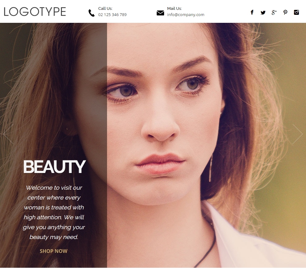Click the LOGOTYPE site logo
The height and width of the screenshot is (268, 306).
click(35, 12)
